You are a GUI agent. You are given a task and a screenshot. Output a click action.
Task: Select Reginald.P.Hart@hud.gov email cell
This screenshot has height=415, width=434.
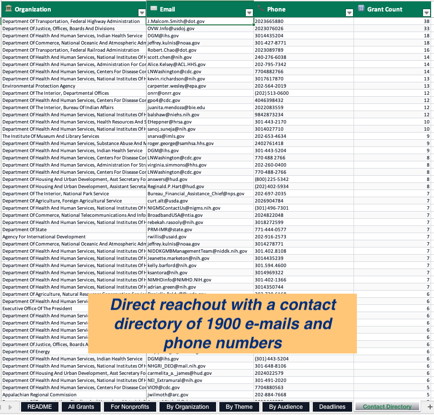click(200, 187)
